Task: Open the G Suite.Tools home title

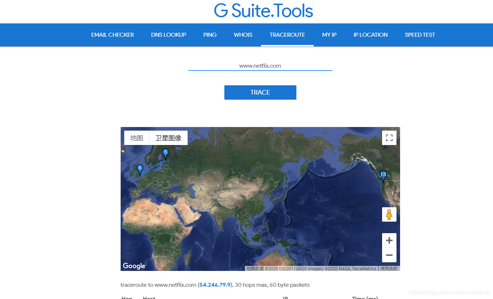Action: coord(263,11)
